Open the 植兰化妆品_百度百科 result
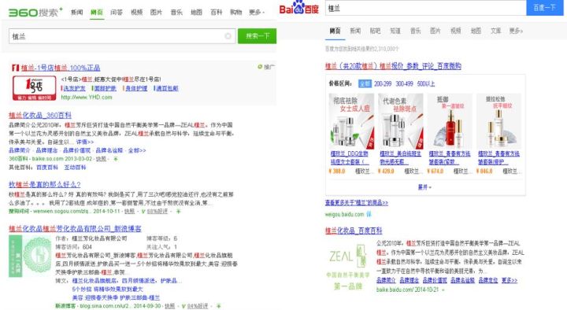Viewport: 567px width, 310px height. pos(354,231)
